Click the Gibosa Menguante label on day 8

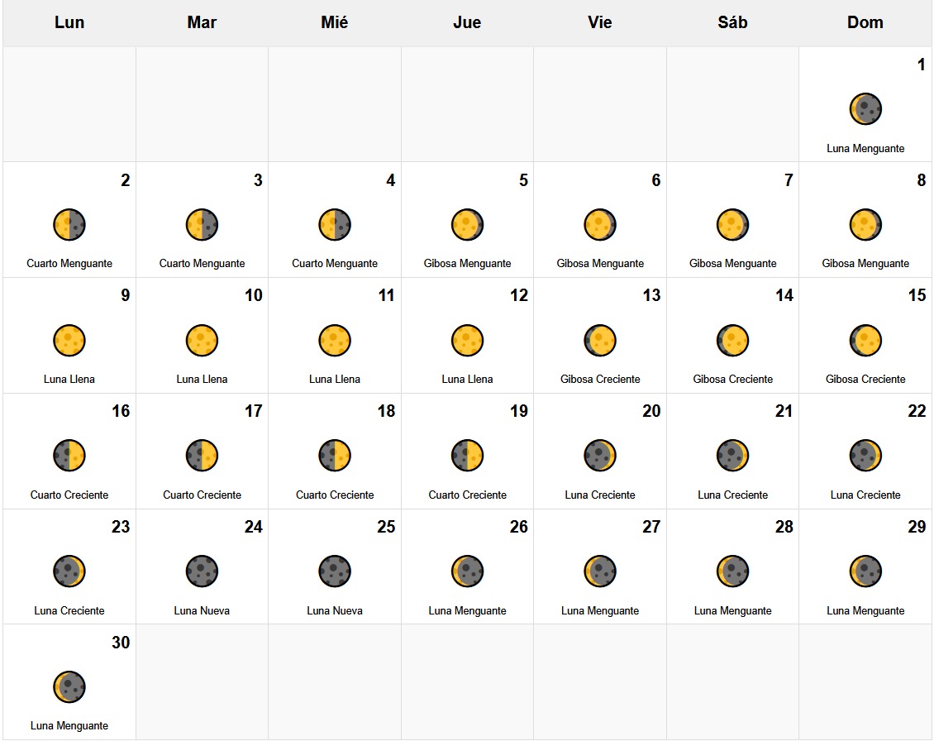[865, 264]
